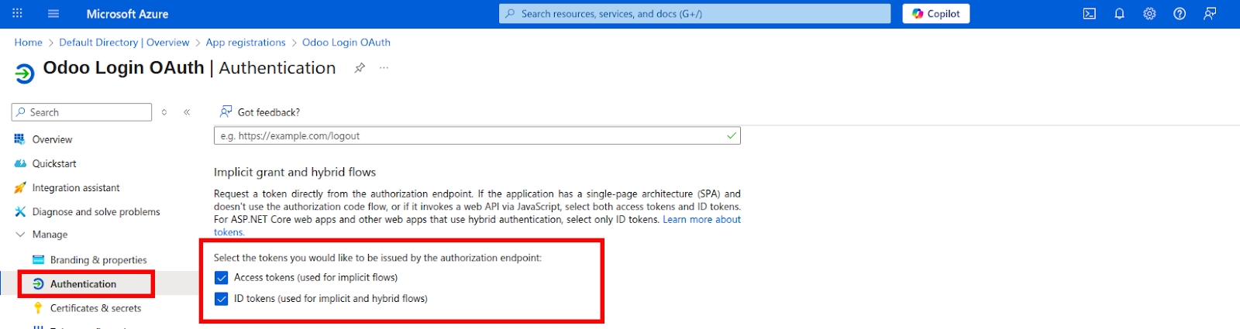Launch Cloud Shell from the top bar
The width and height of the screenshot is (1240, 329).
1089,14
